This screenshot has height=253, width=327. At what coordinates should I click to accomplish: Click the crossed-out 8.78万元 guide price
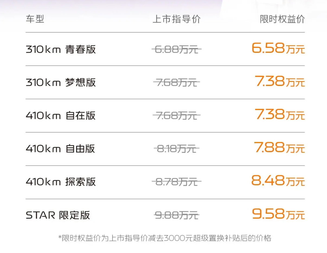tap(177, 182)
